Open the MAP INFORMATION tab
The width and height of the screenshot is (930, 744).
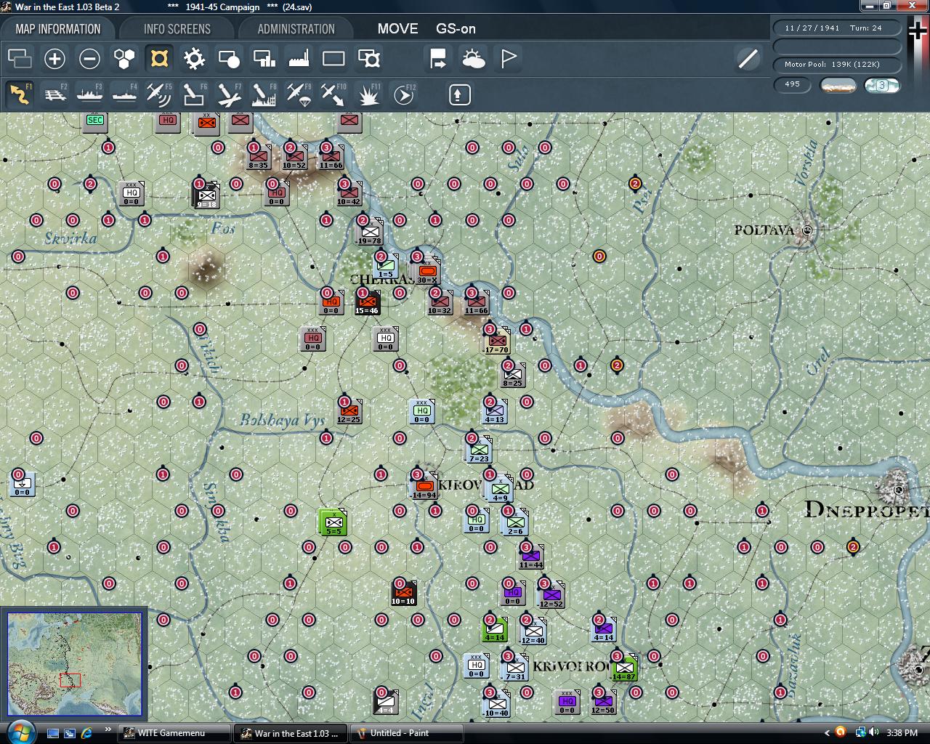coord(58,29)
